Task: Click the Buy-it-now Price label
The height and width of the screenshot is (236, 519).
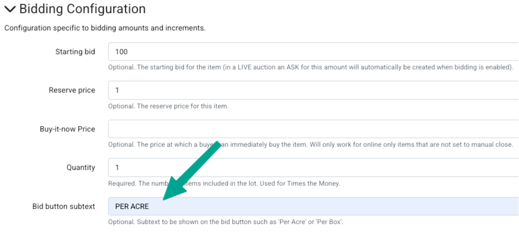Action: pyautogui.click(x=67, y=129)
